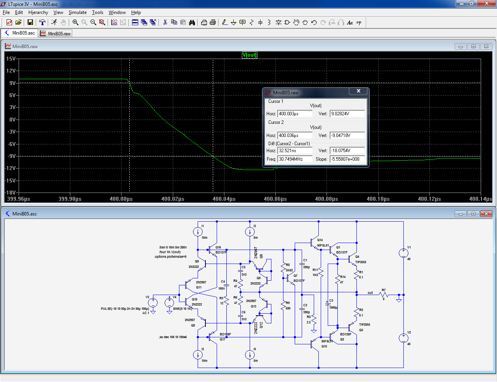This screenshot has width=497, height=382.
Task: Place a Resistor component
Action: (x=252, y=23)
